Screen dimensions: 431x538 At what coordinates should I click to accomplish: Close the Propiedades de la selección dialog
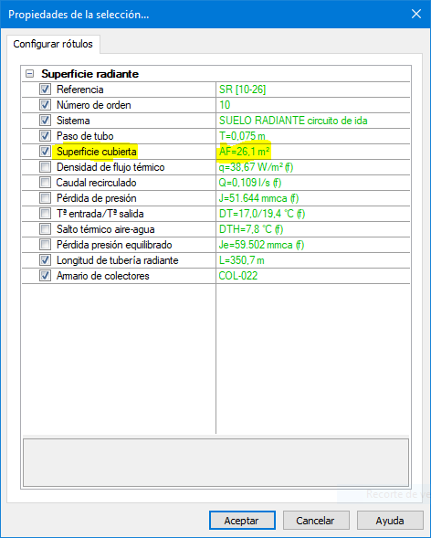[415, 14]
